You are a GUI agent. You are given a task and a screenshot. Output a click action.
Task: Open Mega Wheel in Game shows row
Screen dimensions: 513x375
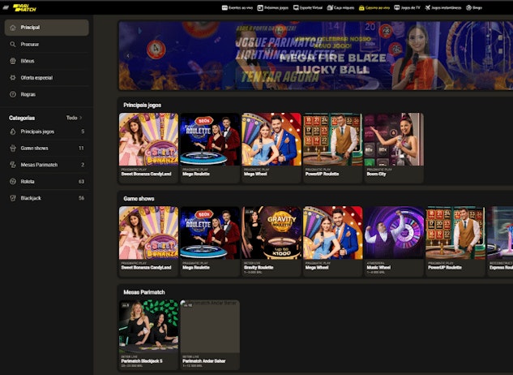click(x=333, y=241)
